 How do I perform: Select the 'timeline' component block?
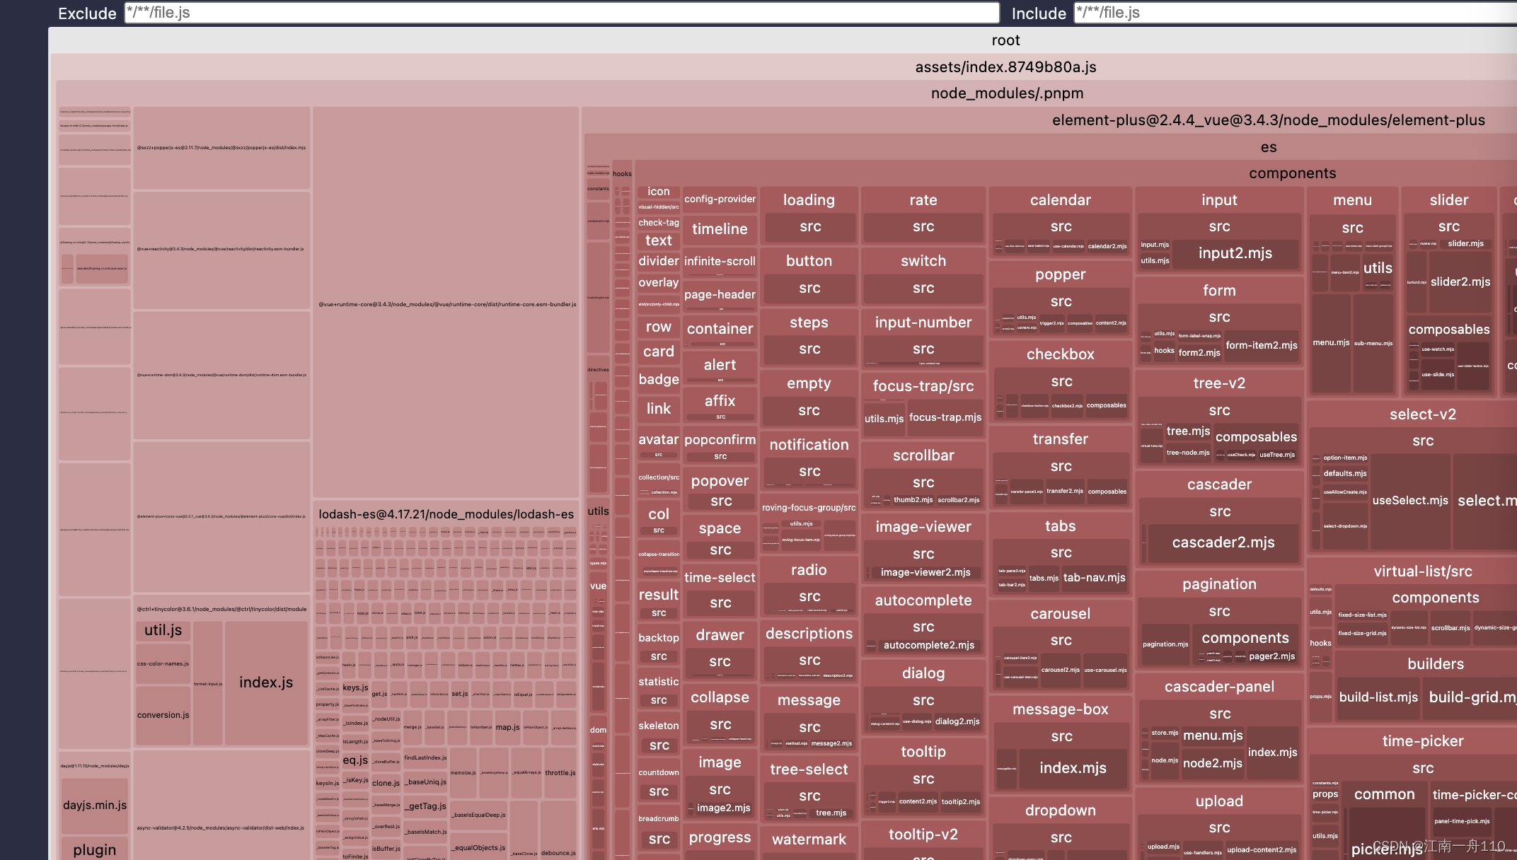720,229
